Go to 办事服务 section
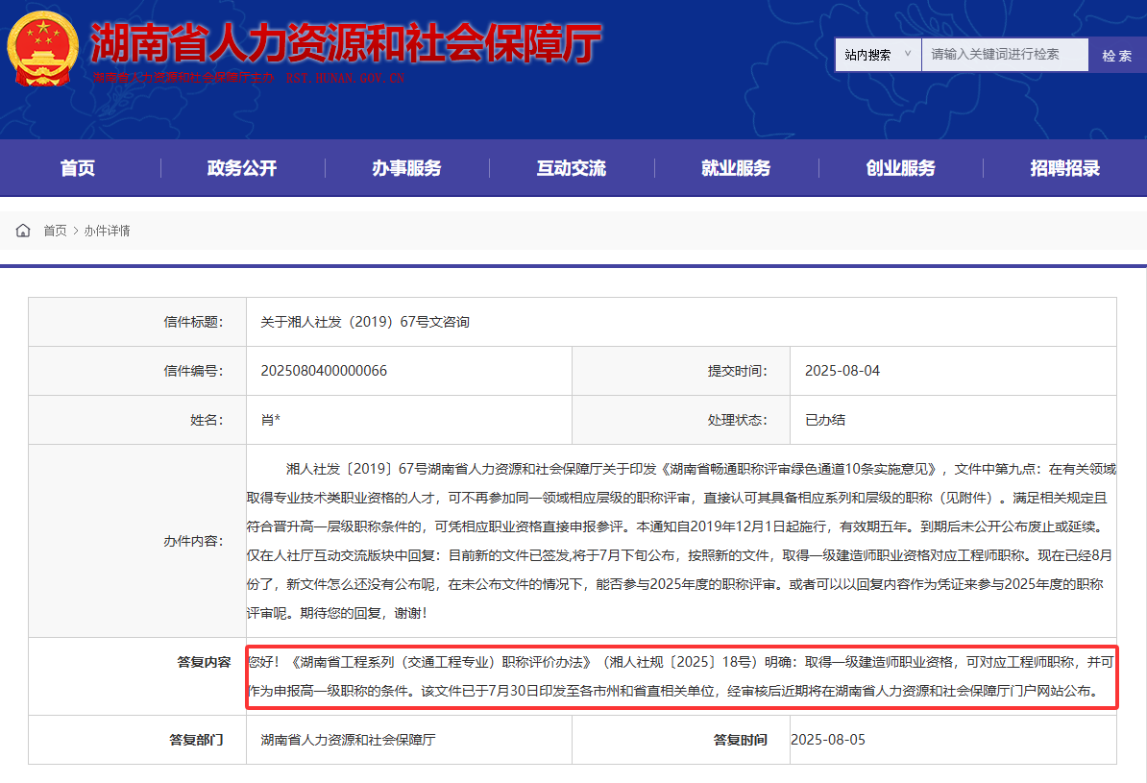The width and height of the screenshot is (1147, 783). tap(406, 168)
